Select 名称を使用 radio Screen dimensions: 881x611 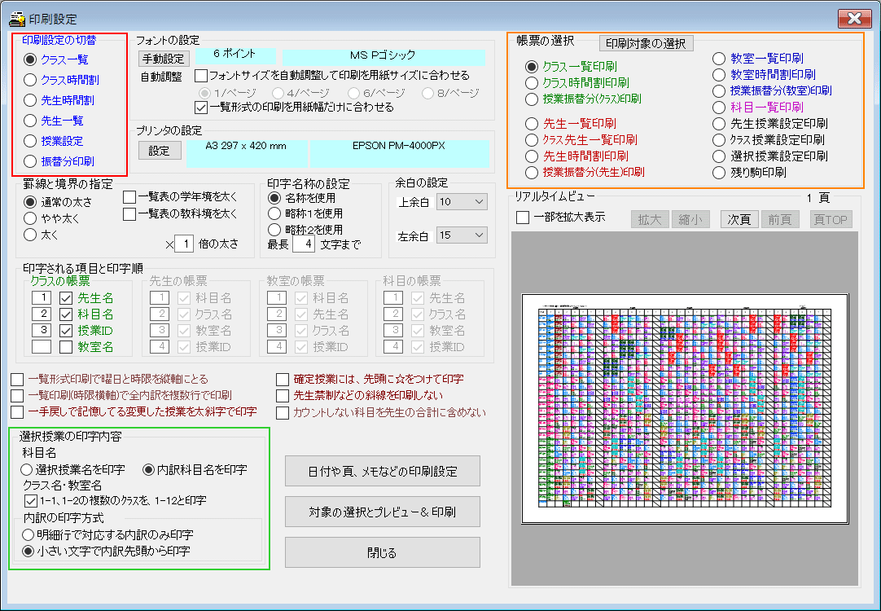[x=274, y=198]
